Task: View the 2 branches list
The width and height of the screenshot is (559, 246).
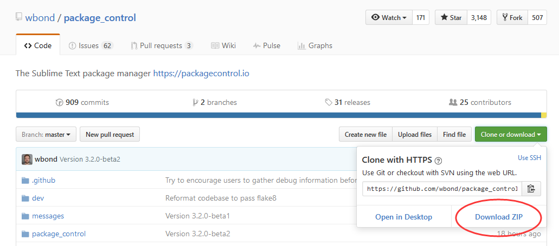Action: tap(215, 102)
